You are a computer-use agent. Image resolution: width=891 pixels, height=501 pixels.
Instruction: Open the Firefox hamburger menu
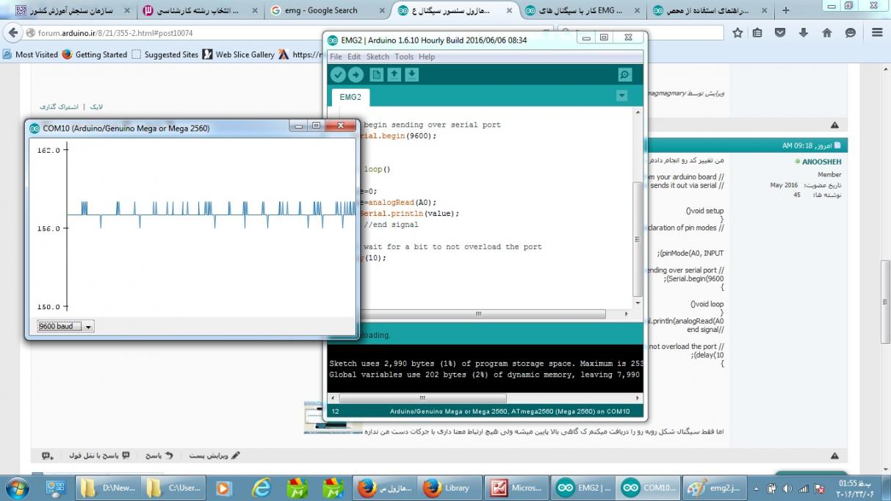(x=877, y=33)
